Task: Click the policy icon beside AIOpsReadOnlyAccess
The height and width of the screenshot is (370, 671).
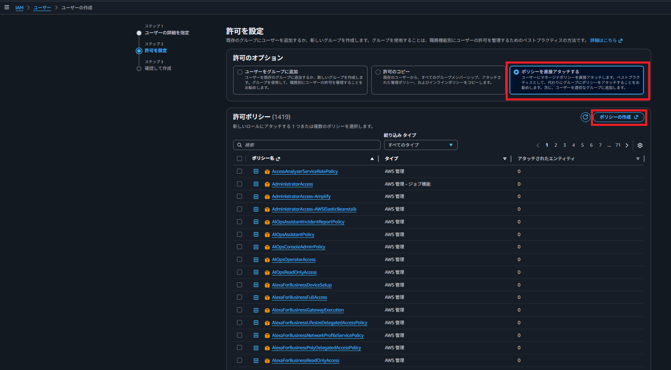Action: tap(267, 273)
